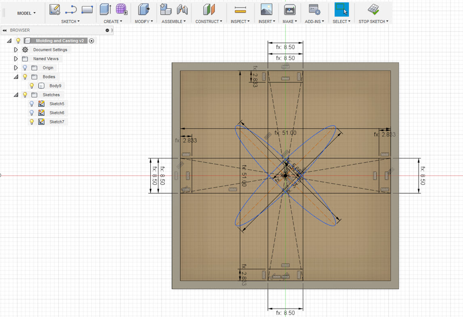Screen dimensions: 463x317
Task: Click the Body9 body icon
Action: 41,86
